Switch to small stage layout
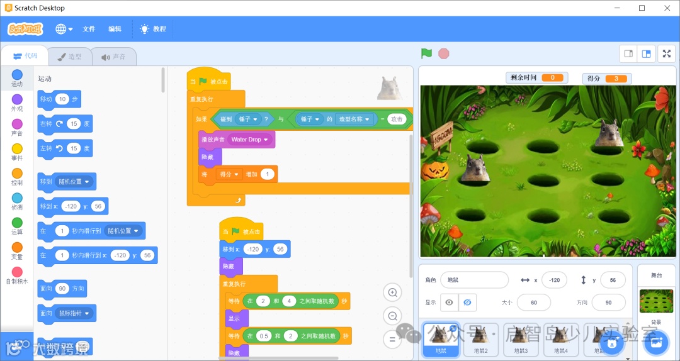Screen dimensions: 680x361 628,53
